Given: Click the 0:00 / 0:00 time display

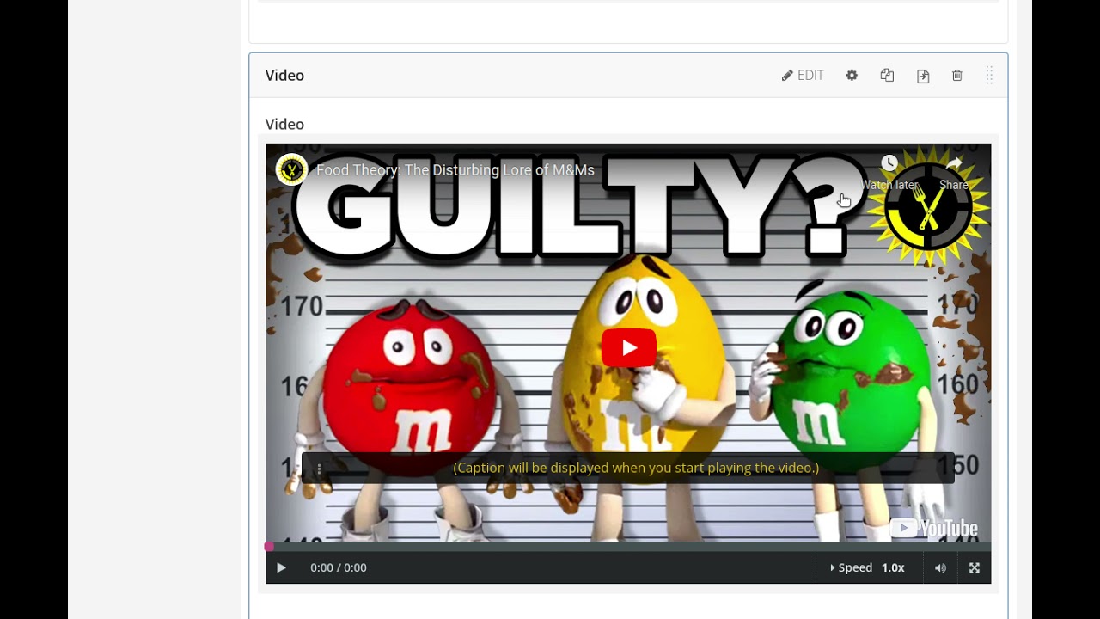Looking at the screenshot, I should coord(339,567).
